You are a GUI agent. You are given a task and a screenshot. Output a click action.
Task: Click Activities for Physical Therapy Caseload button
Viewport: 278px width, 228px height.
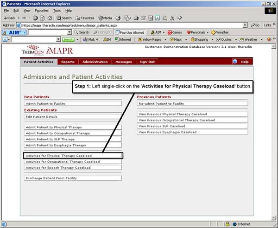(x=73, y=156)
